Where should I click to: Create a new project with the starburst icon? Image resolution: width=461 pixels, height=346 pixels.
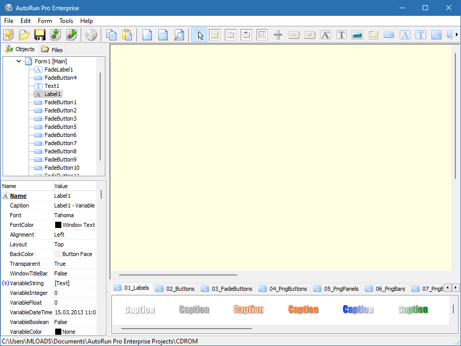coord(9,35)
